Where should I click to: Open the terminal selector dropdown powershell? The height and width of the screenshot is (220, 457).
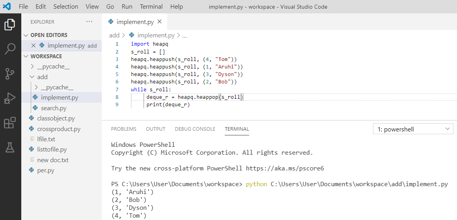[413, 129]
